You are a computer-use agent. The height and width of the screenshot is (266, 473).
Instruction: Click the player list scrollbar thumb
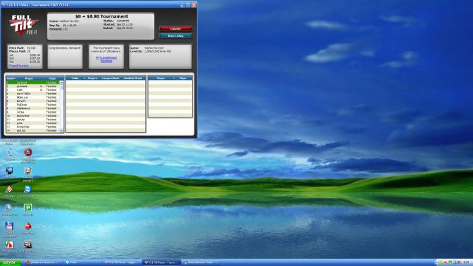click(x=61, y=87)
